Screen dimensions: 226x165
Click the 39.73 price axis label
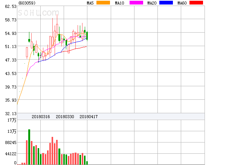11,87
